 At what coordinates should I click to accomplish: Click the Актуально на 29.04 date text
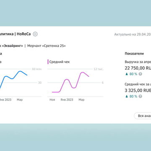coord(133,34)
